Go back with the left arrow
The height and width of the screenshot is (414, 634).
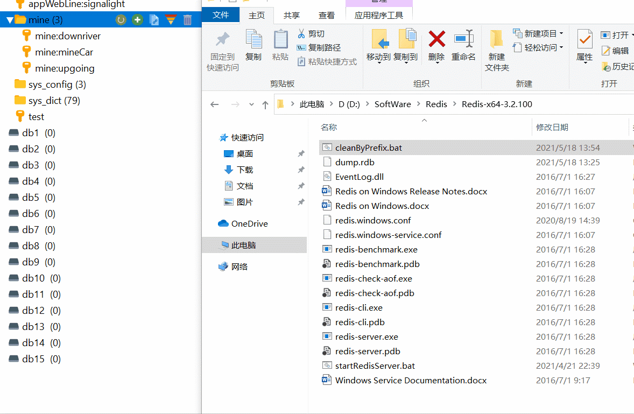click(215, 104)
